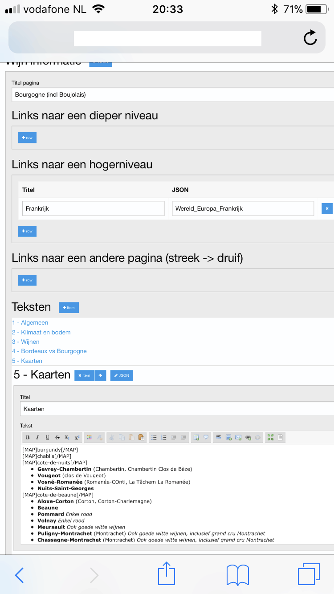Click the Safari reload page icon
This screenshot has height=594, width=334.
(310, 38)
